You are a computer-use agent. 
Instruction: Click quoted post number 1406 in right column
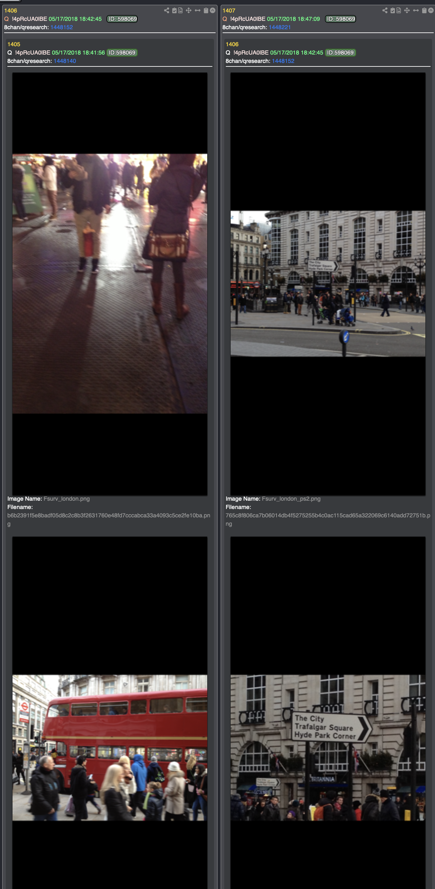pyautogui.click(x=232, y=44)
